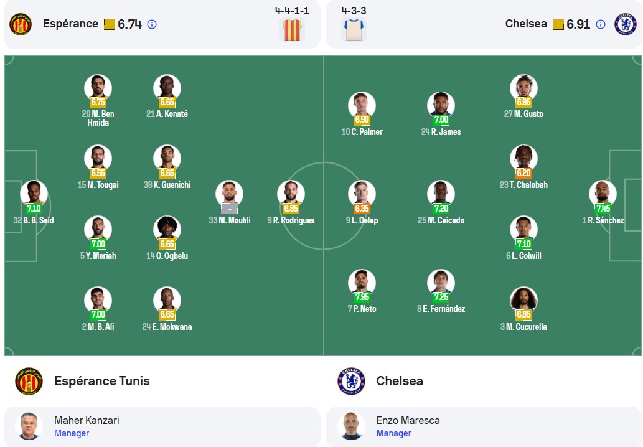Open C. Palmer's player avatar
The image size is (643, 447).
pos(362,105)
